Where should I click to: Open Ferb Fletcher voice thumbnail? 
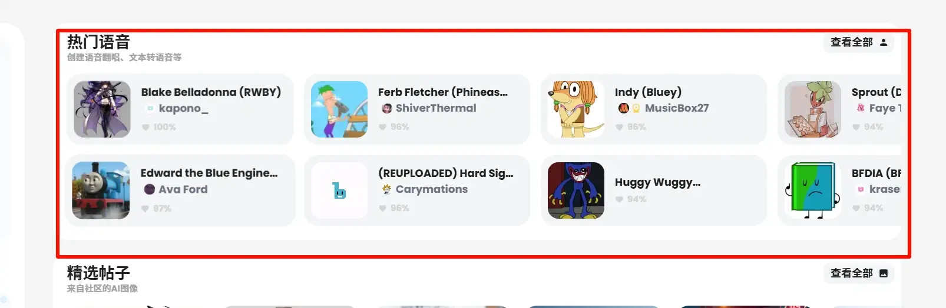click(x=339, y=109)
